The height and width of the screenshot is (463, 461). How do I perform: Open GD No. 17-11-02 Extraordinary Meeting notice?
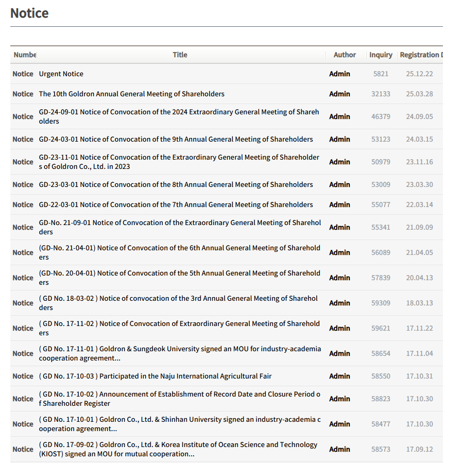(x=179, y=328)
